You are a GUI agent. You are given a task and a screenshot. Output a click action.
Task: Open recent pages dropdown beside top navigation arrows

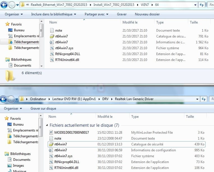click(x=17, y=5)
